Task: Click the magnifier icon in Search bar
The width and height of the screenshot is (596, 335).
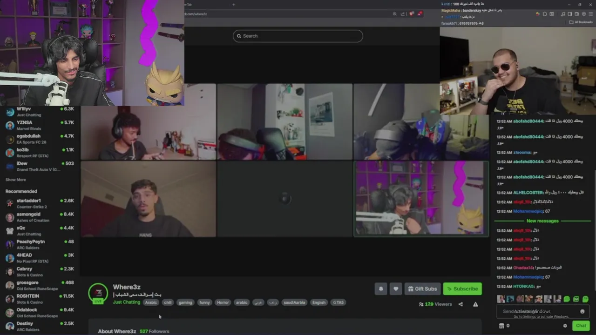Action: tap(239, 36)
